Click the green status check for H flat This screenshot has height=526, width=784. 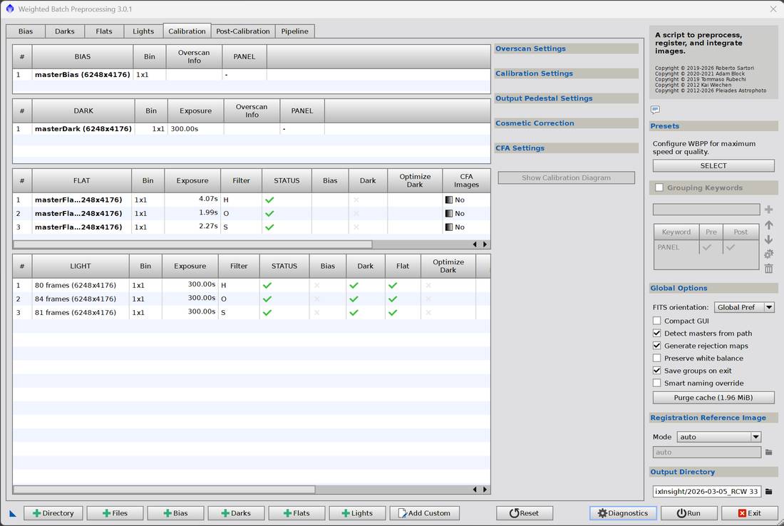click(269, 200)
